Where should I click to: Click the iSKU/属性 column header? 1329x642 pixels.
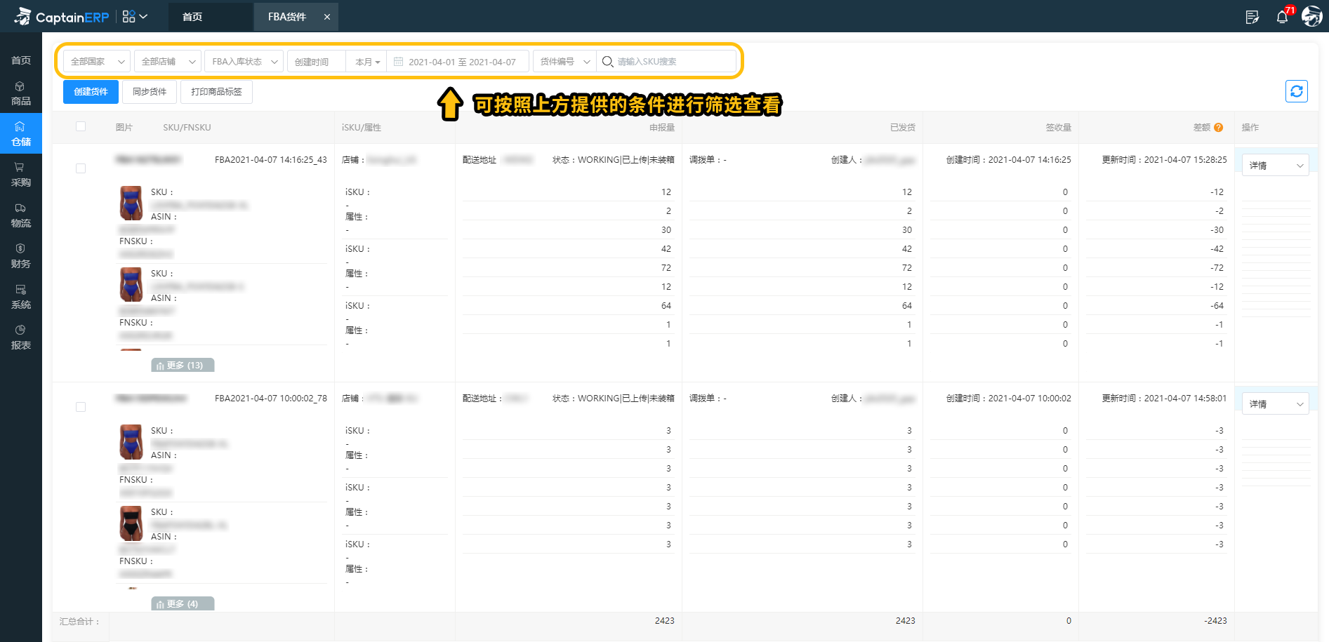coord(362,128)
